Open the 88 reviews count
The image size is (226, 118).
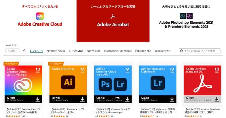click(112, 116)
